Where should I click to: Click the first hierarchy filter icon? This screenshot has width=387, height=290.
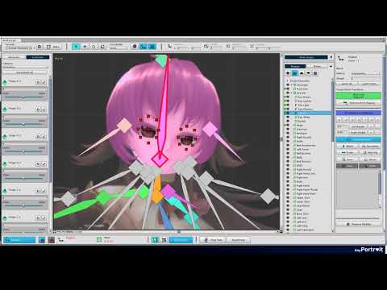(x=288, y=73)
